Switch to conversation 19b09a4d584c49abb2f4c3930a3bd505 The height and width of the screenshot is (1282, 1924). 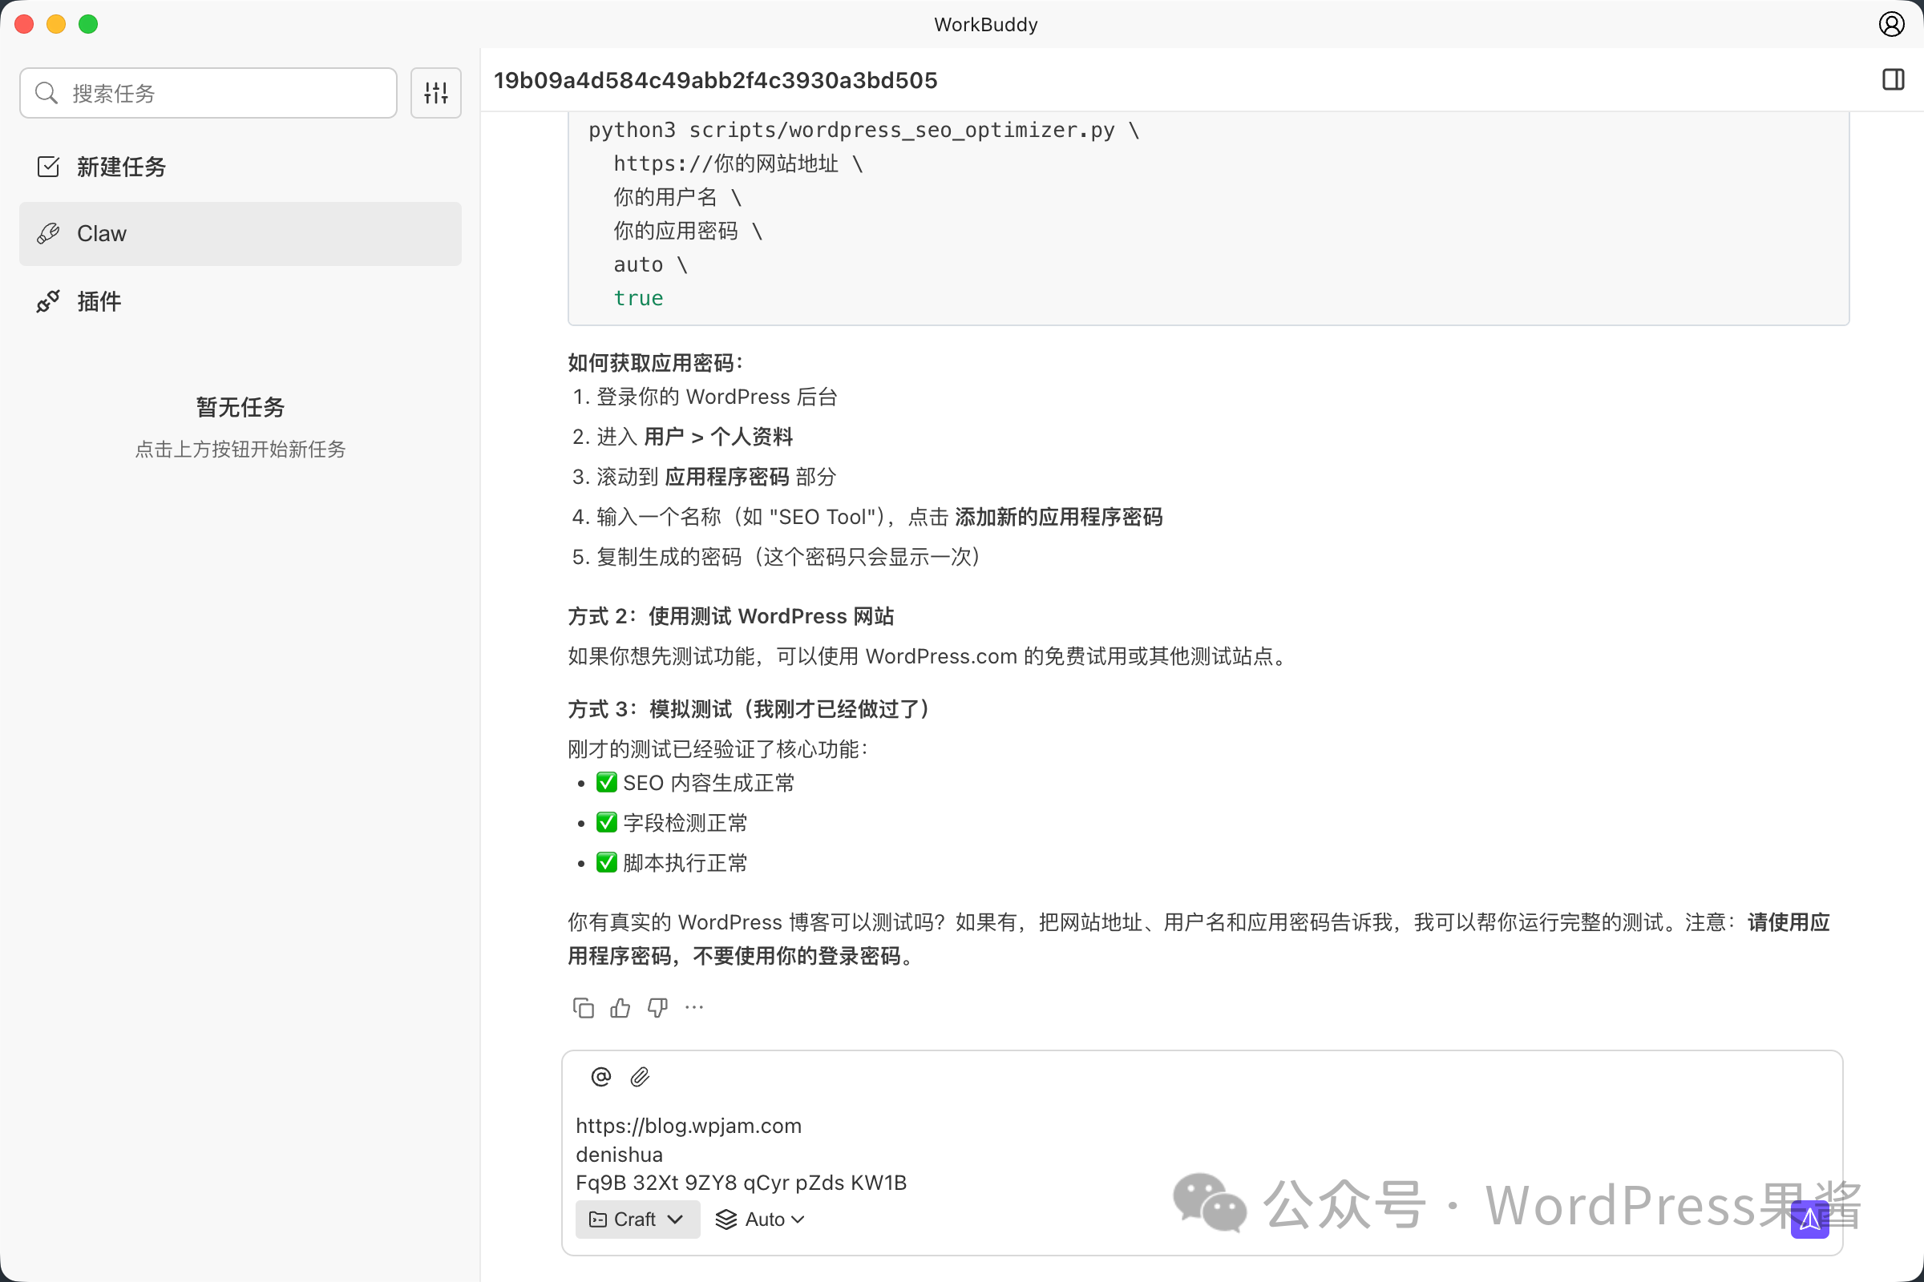click(x=715, y=79)
